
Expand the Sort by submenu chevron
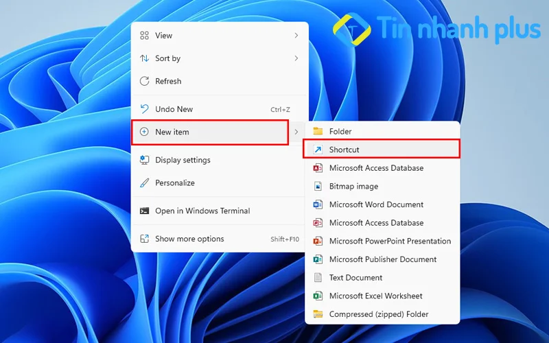(296, 58)
